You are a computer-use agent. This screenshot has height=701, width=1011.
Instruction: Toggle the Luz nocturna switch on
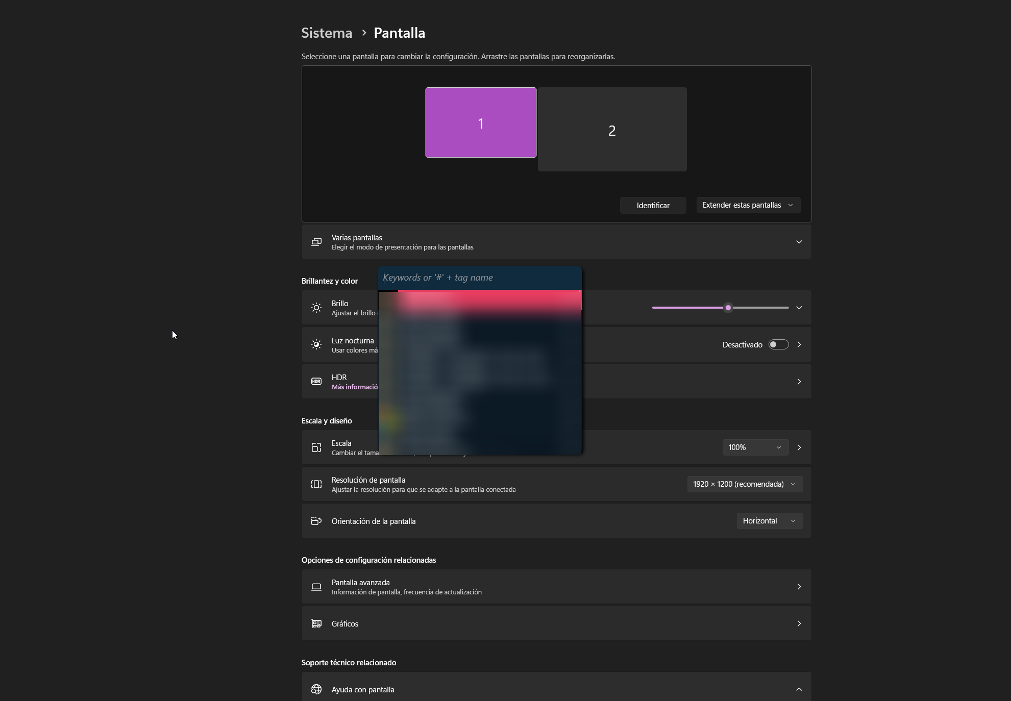pyautogui.click(x=778, y=345)
